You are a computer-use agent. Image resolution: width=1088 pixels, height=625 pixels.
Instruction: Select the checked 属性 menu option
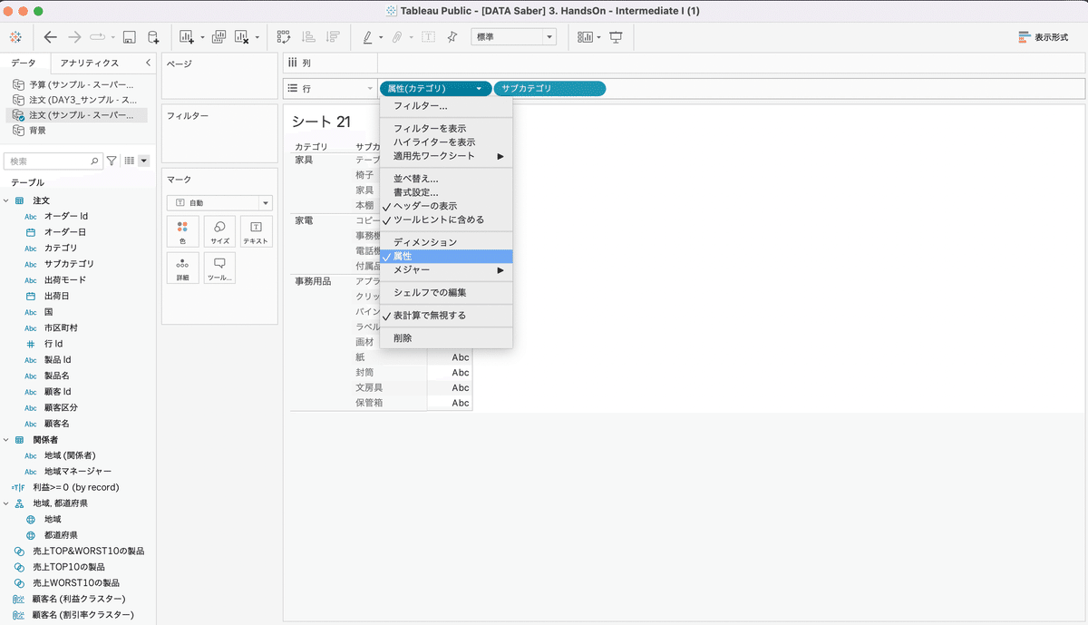pyautogui.click(x=446, y=257)
